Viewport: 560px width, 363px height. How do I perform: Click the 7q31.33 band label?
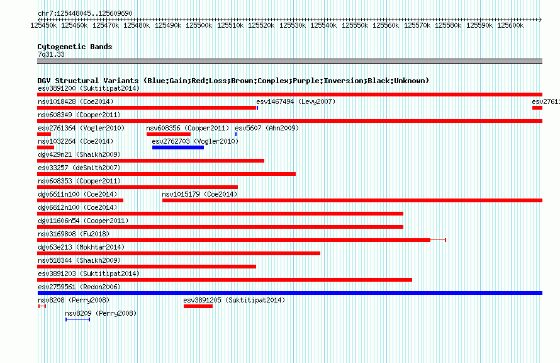click(51, 54)
